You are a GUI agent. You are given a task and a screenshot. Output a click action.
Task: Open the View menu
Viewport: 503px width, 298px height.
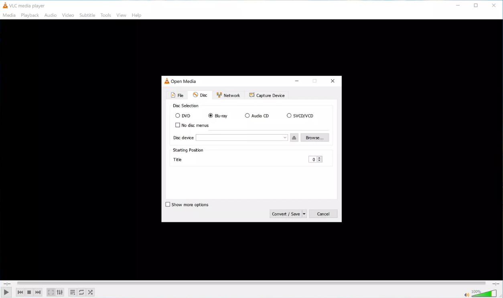122,15
